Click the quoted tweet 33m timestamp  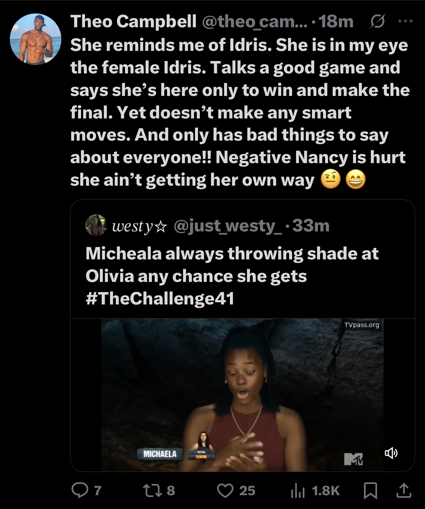coord(311,226)
